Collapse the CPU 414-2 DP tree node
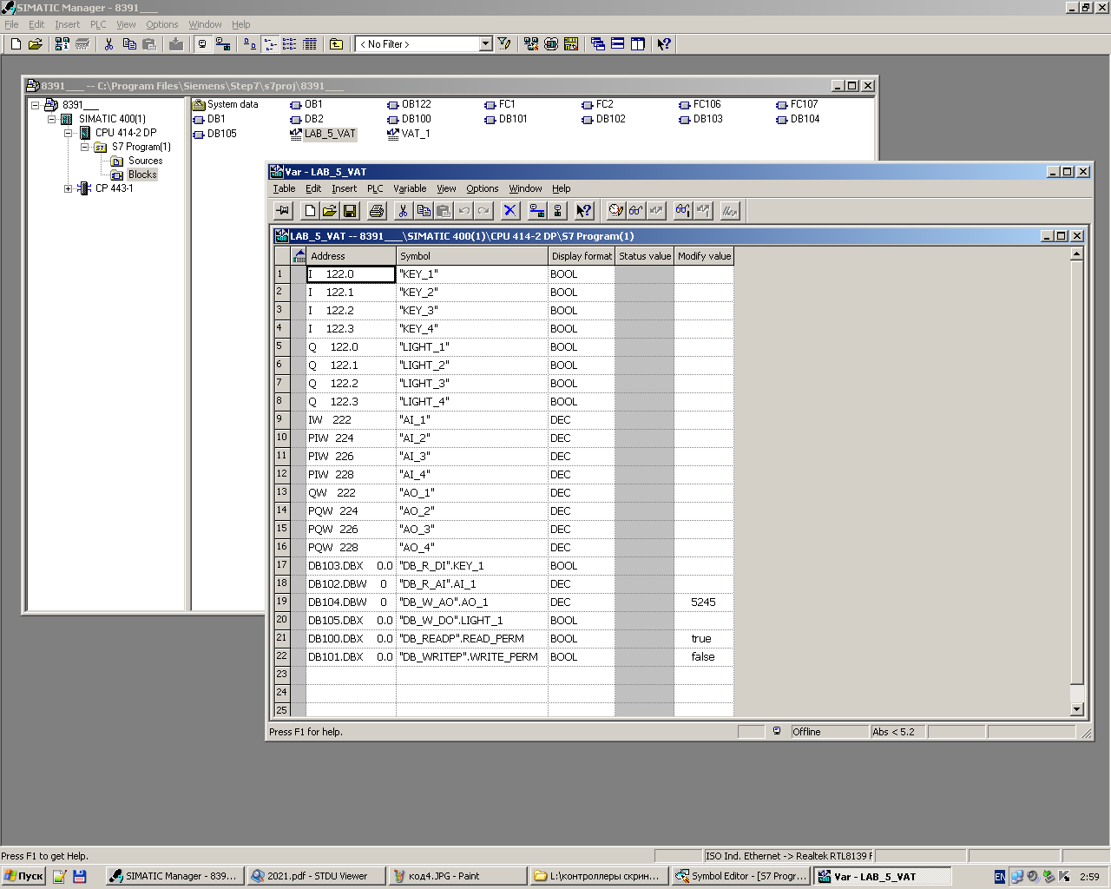The height and width of the screenshot is (889, 1111). click(69, 133)
